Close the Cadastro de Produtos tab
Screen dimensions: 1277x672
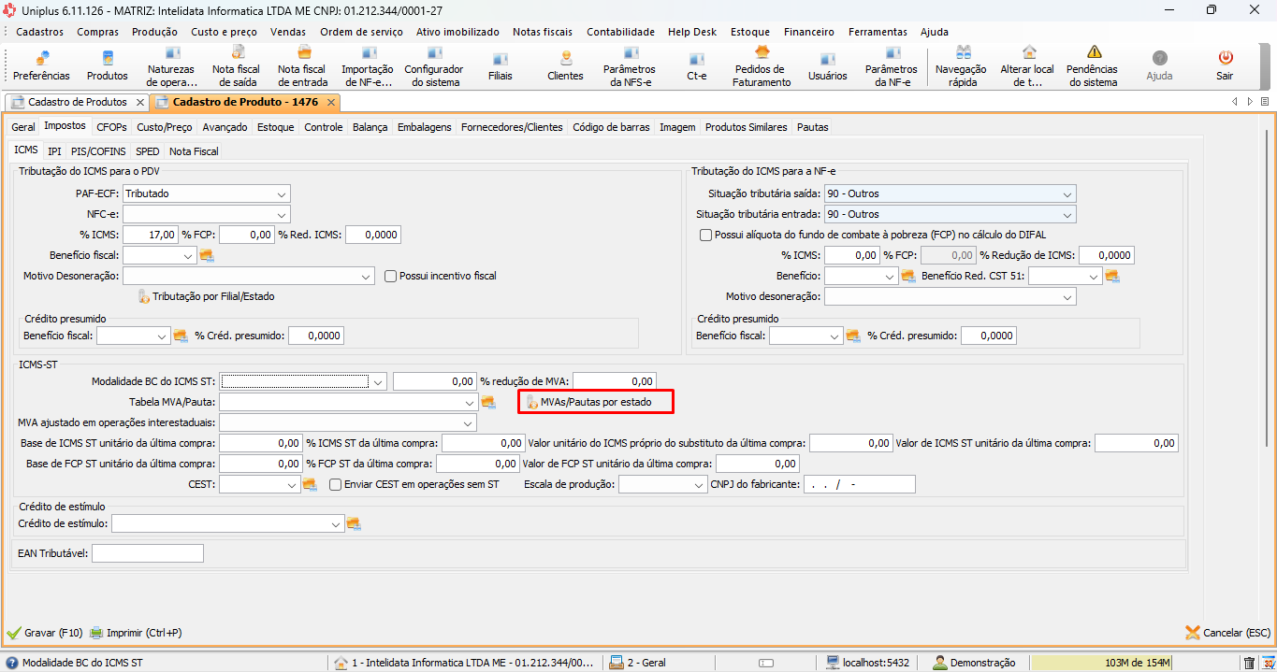coord(140,101)
